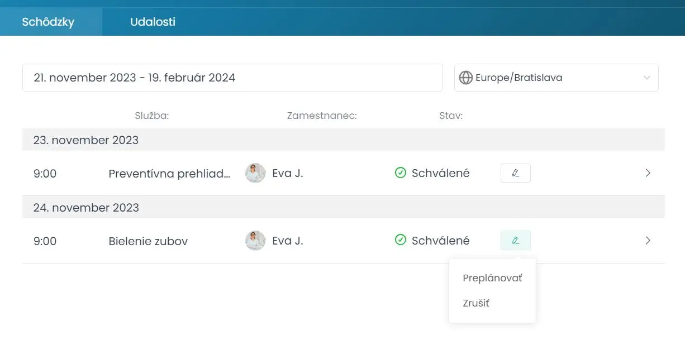Click Eva J. avatar on 23. november appointment
This screenshot has width=685, height=340.
tap(255, 173)
